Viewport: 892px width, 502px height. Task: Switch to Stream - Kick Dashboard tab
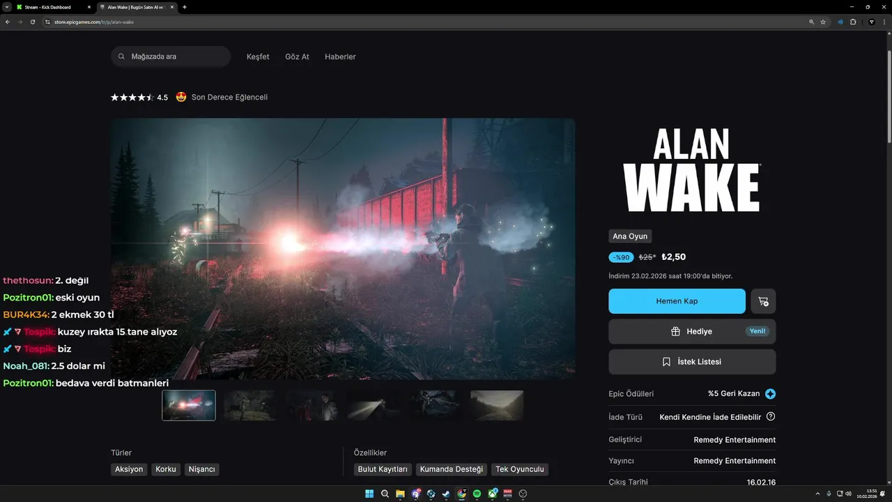tap(54, 7)
